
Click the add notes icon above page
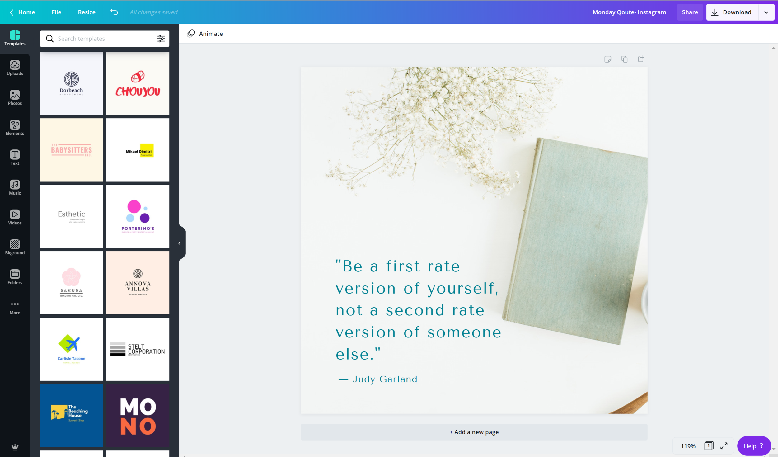[x=607, y=59]
